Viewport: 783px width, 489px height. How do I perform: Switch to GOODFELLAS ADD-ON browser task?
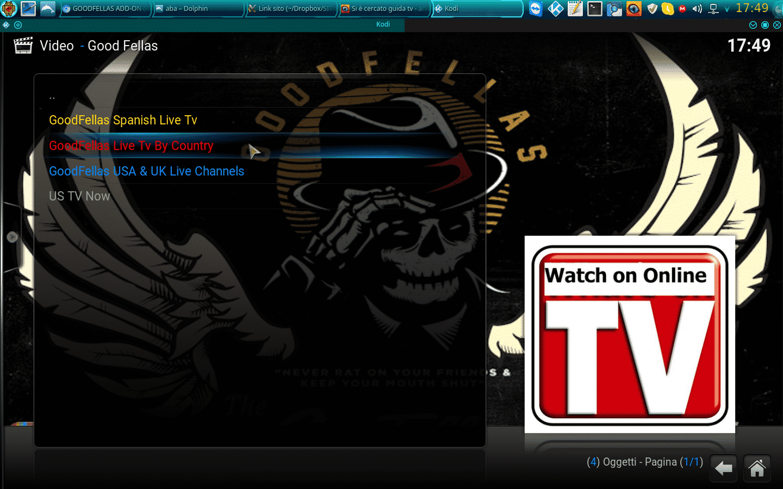[x=105, y=9]
